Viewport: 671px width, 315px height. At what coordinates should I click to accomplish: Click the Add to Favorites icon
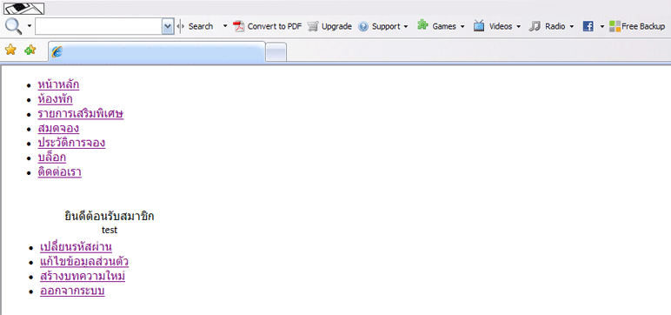point(30,50)
